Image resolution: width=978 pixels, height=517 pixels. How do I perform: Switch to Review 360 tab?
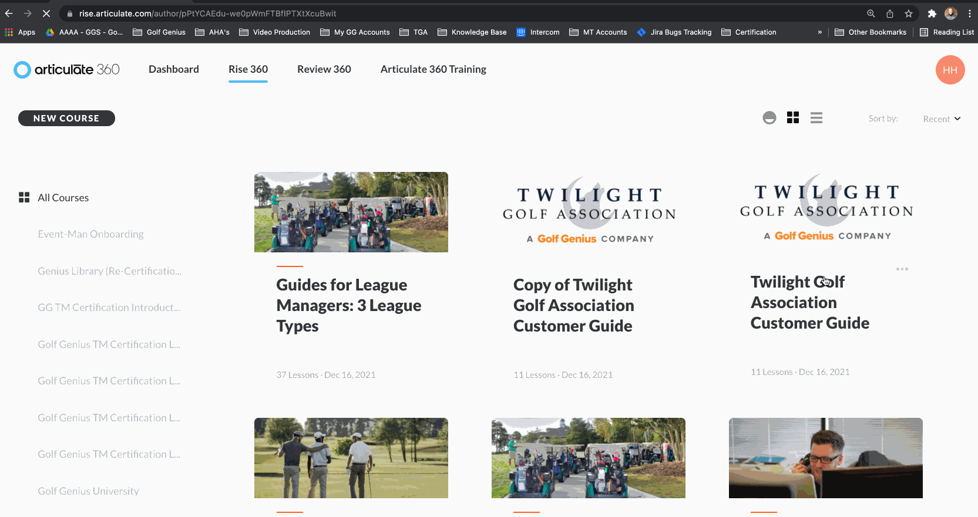point(324,69)
